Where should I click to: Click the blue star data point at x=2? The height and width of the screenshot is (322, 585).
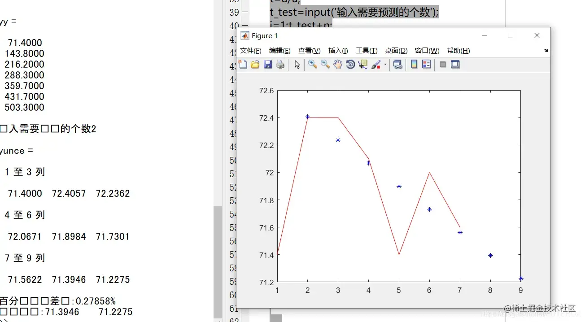click(308, 117)
